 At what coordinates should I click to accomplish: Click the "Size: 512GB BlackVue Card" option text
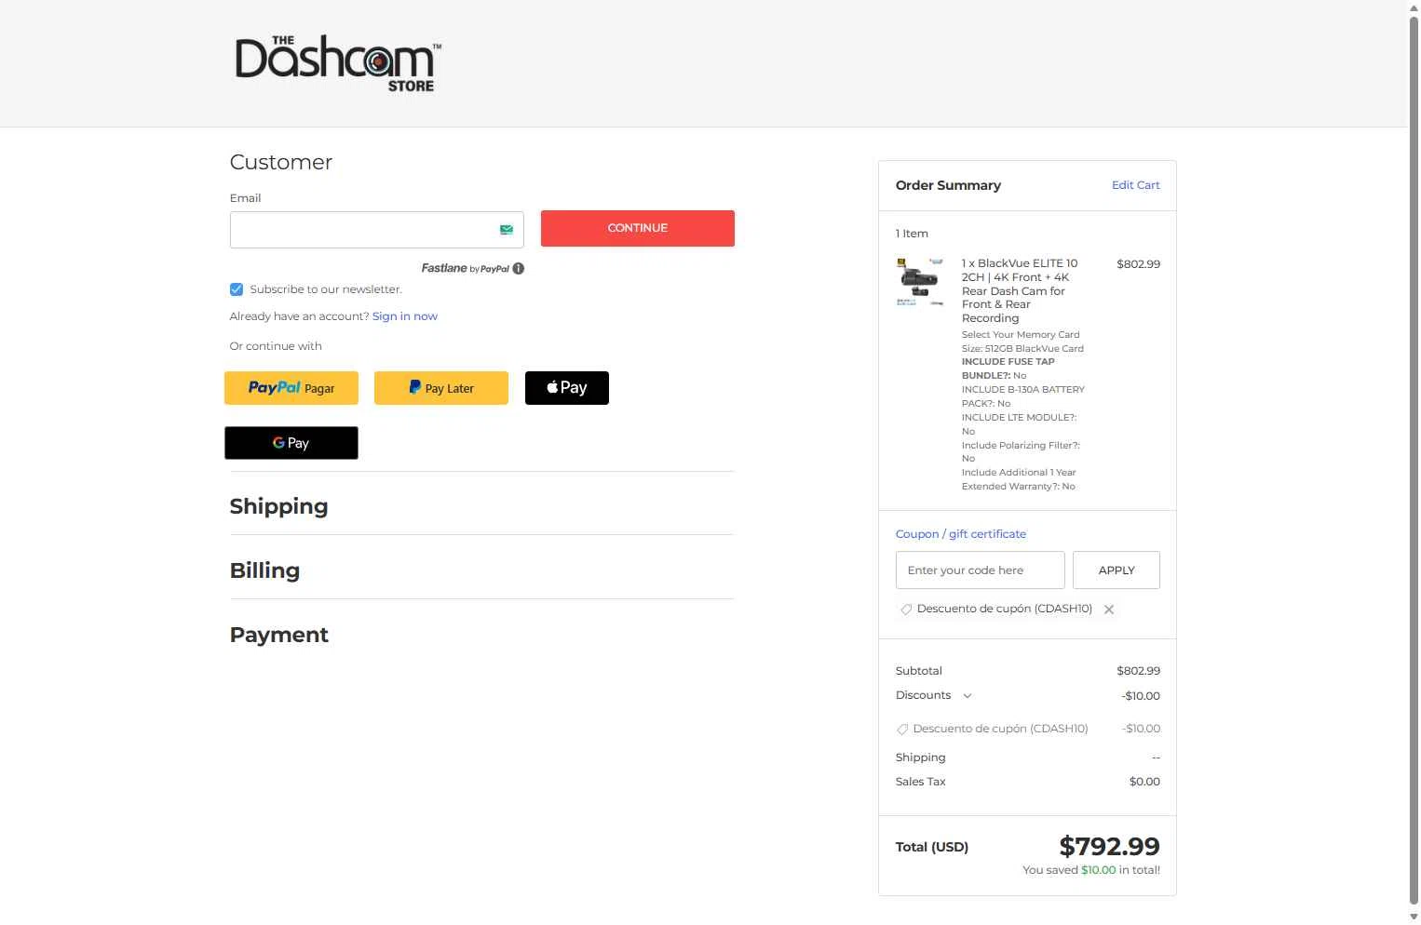coord(1022,349)
